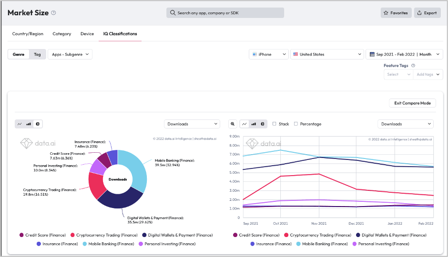Enable the Percentage checkbox
This screenshot has height=257, width=448.
coord(295,124)
